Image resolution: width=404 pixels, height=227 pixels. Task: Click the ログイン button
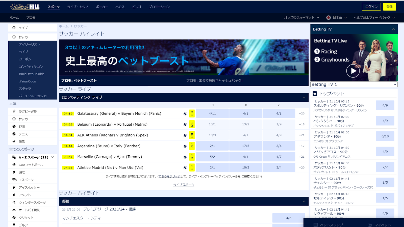pyautogui.click(x=371, y=7)
